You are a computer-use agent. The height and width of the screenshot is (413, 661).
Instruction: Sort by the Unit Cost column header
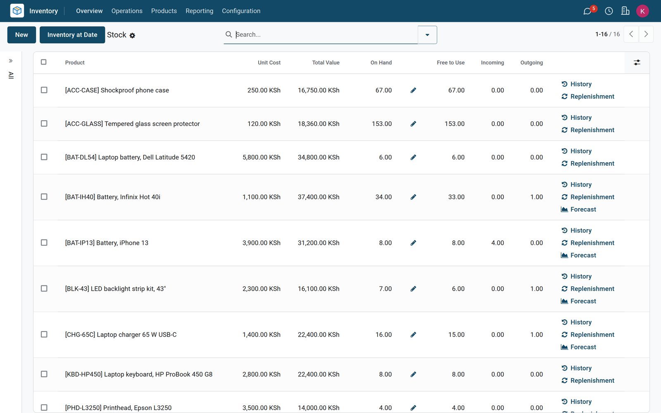pyautogui.click(x=269, y=63)
